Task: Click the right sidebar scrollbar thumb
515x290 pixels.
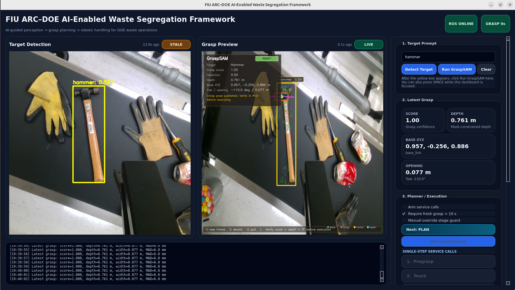Action: [x=508, y=111]
